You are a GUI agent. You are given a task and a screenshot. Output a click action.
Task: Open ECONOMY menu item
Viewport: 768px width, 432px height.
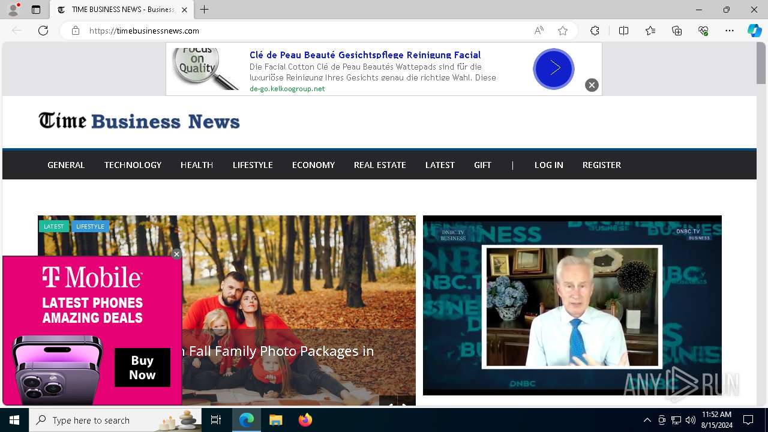(313, 165)
